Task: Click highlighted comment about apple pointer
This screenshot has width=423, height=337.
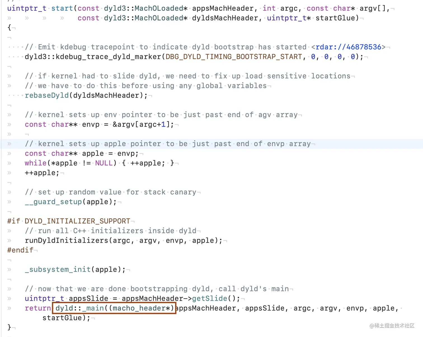Action: tap(168, 144)
